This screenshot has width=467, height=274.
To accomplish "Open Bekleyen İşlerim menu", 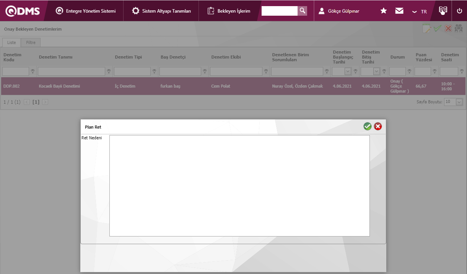I will [229, 11].
